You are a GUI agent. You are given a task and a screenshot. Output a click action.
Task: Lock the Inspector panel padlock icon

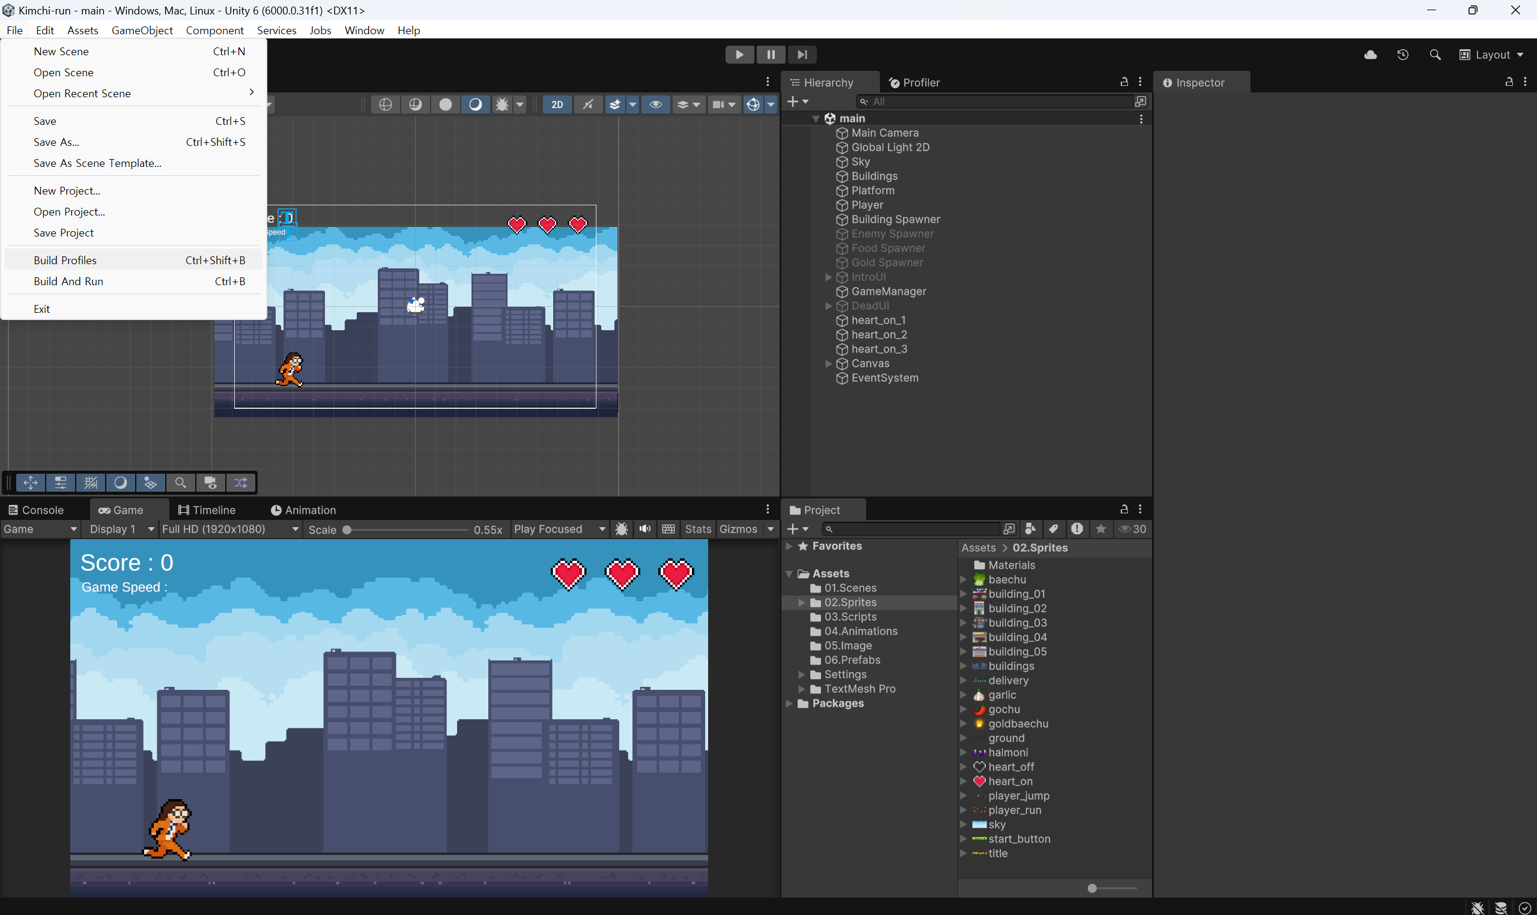1509,82
